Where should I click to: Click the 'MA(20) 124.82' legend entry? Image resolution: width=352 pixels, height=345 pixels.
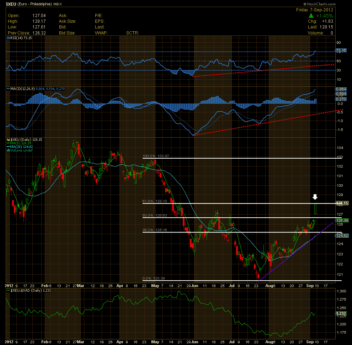pyautogui.click(x=22, y=147)
